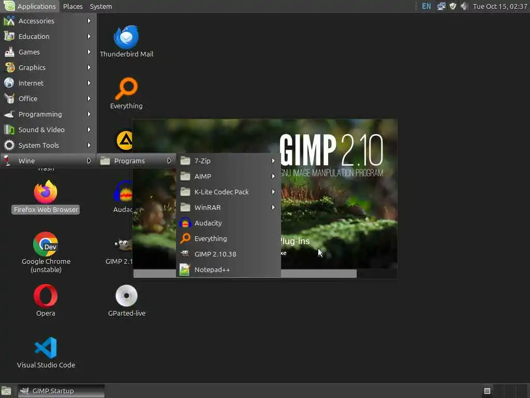Open the Places menu
The width and height of the screenshot is (530, 398).
(x=72, y=6)
